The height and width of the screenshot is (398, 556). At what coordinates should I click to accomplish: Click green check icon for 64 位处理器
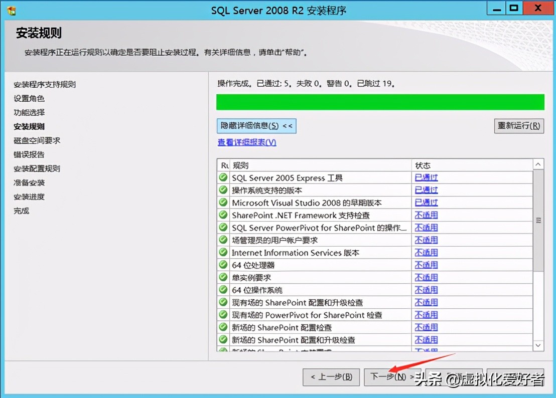point(223,265)
